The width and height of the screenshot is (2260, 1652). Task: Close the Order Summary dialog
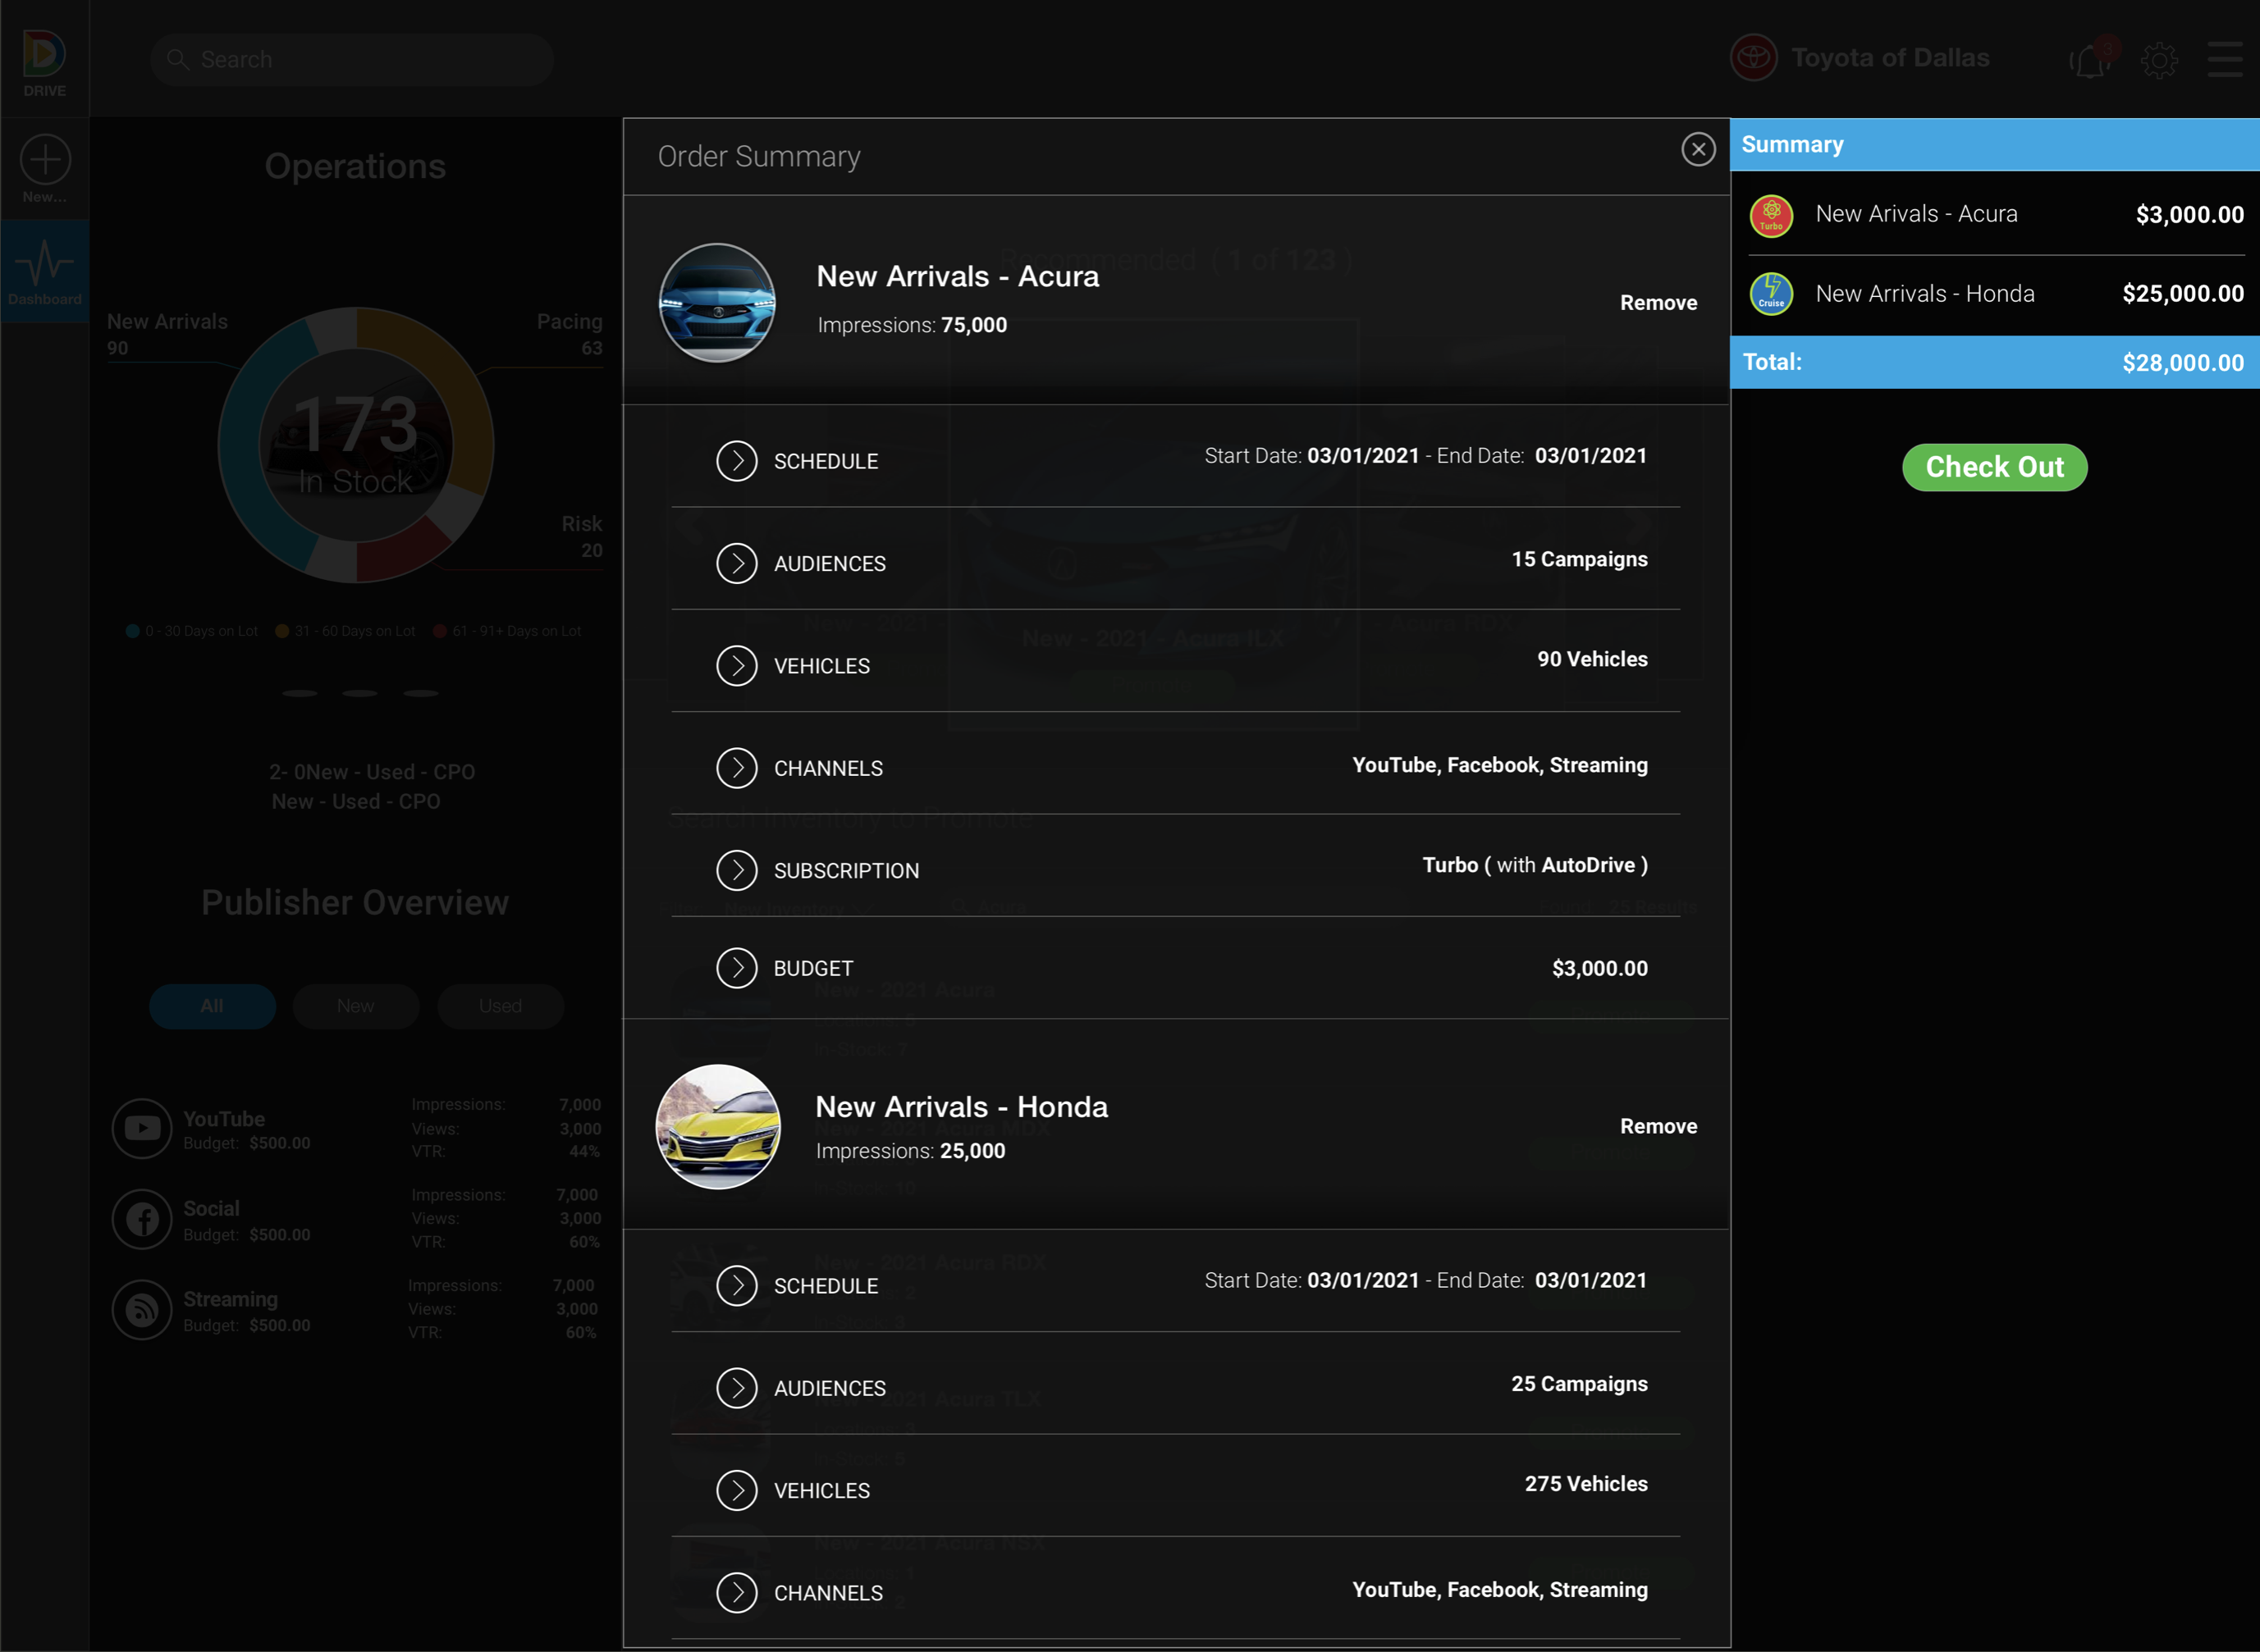(x=1698, y=149)
